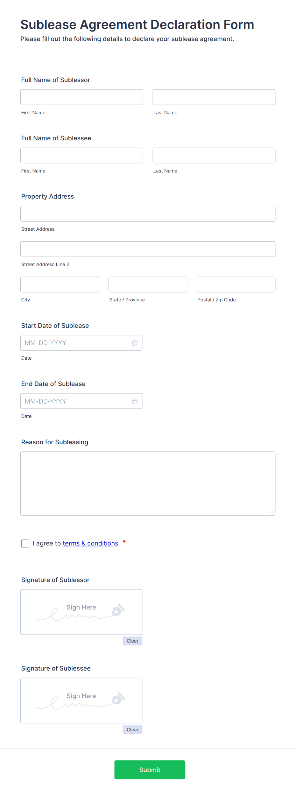Check the agree to terms checkbox
The width and height of the screenshot is (296, 795).
tap(25, 543)
